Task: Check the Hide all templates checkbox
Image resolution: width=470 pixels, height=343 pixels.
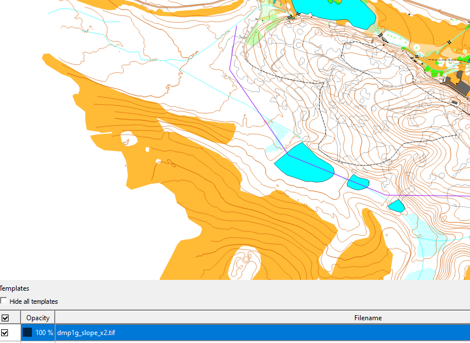Action: [3, 301]
